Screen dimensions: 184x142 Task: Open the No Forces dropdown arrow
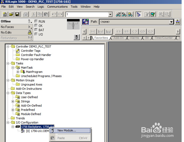click(30, 27)
